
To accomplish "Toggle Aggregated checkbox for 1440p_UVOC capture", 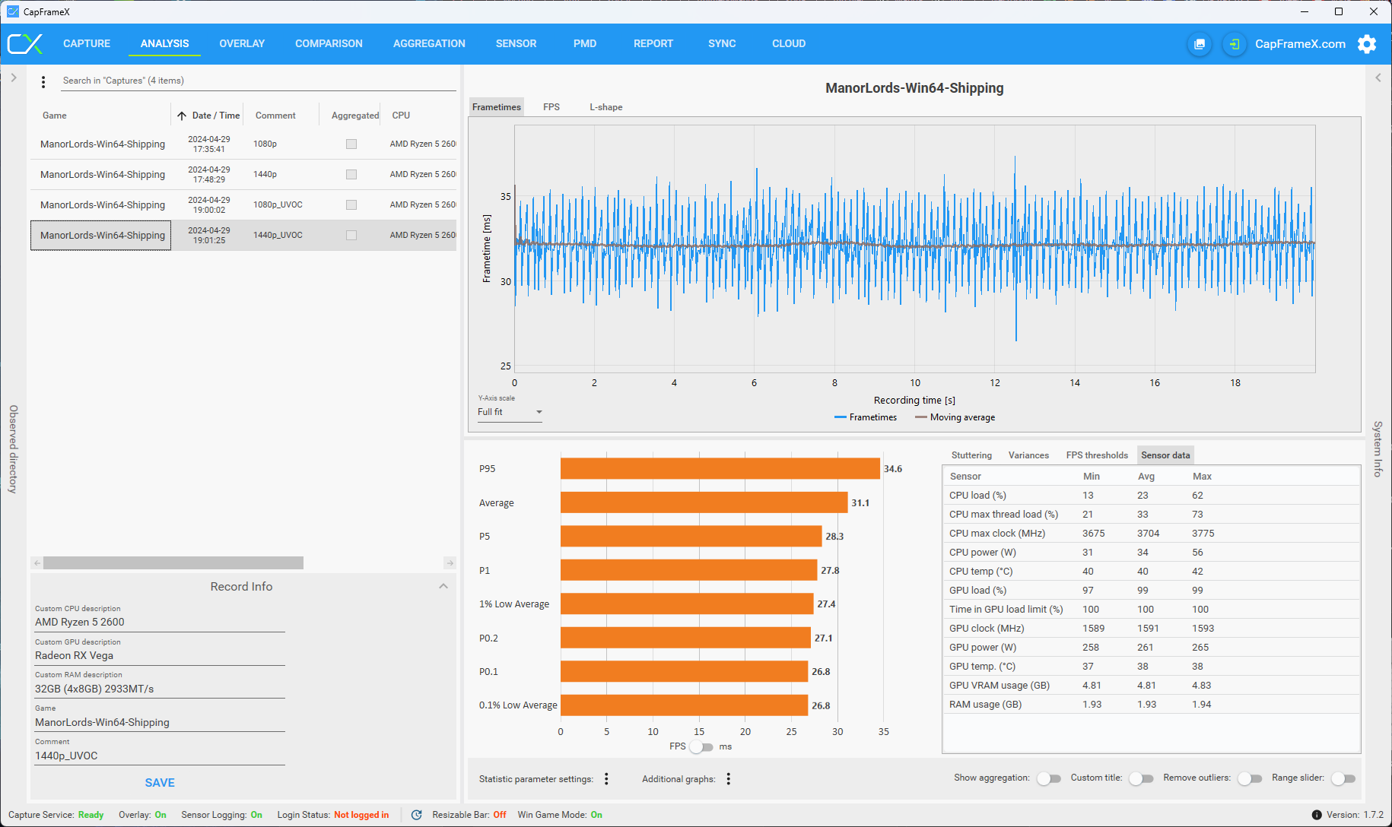I will coord(351,235).
